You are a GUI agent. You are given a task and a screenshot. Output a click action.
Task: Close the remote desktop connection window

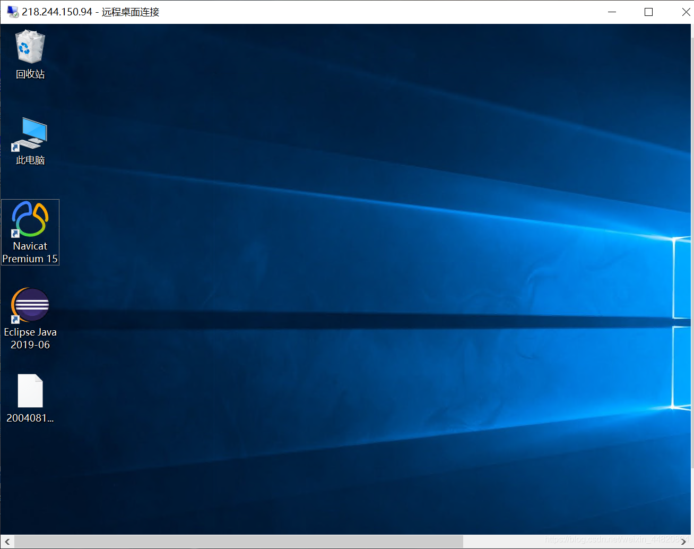[685, 12]
